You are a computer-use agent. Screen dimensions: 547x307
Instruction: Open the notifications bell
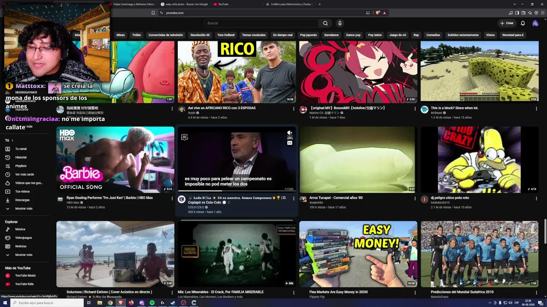point(523,23)
